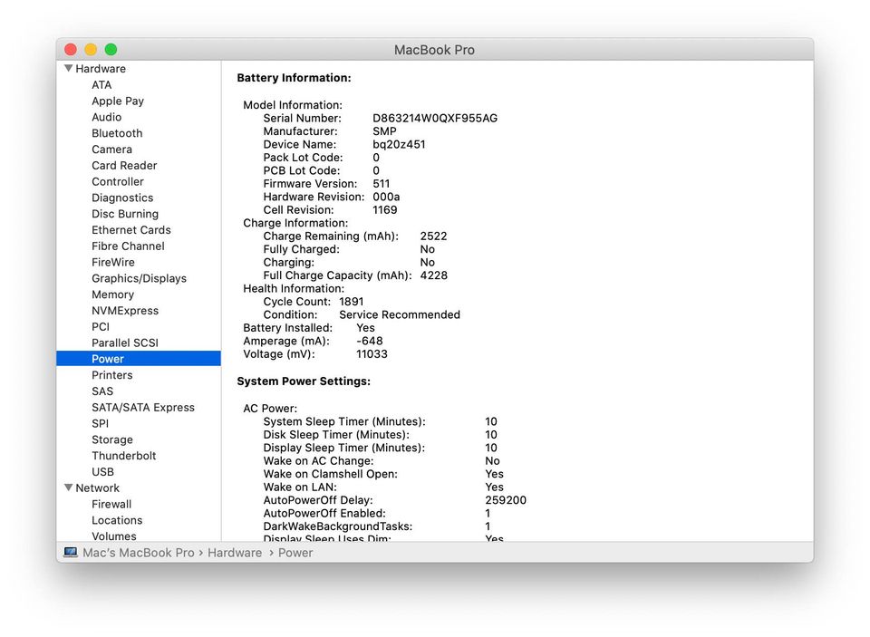Select FireWire in the sidebar

113,262
